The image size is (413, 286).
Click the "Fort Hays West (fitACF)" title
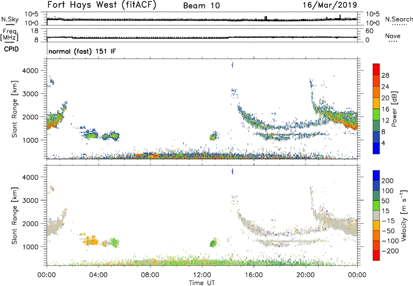pyautogui.click(x=102, y=5)
